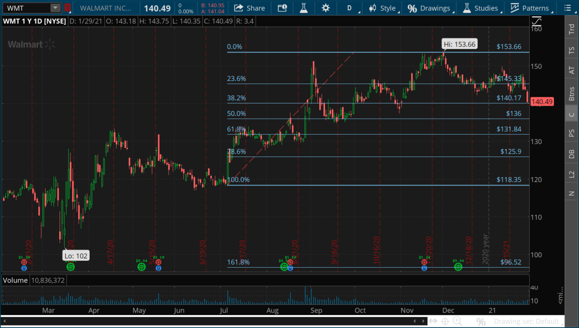Select the C sidebar tab
Screen dimensions: 579x328
(572, 114)
